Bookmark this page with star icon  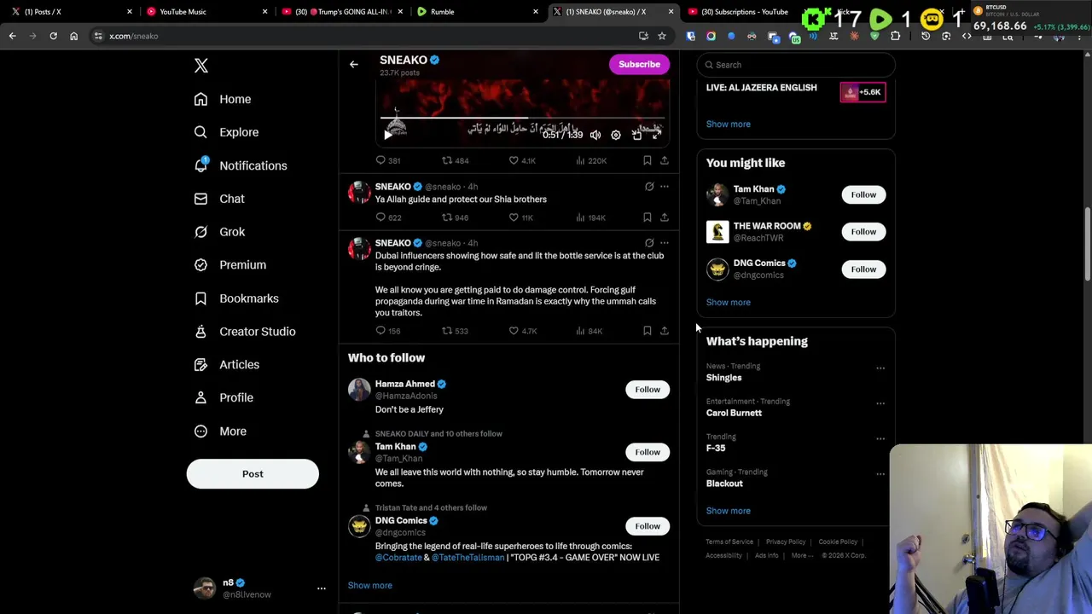point(661,36)
